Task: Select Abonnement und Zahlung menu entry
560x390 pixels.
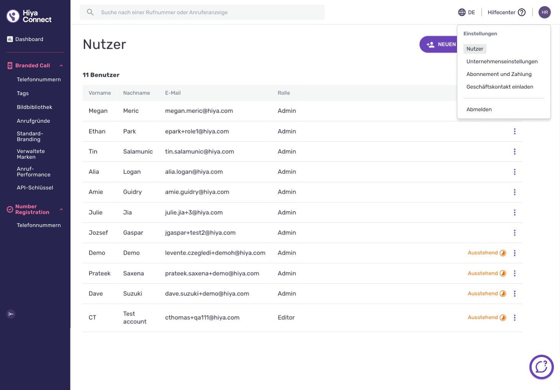Action: pos(499,74)
